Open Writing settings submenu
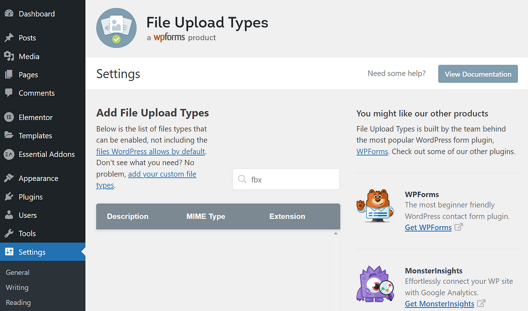 (17, 287)
